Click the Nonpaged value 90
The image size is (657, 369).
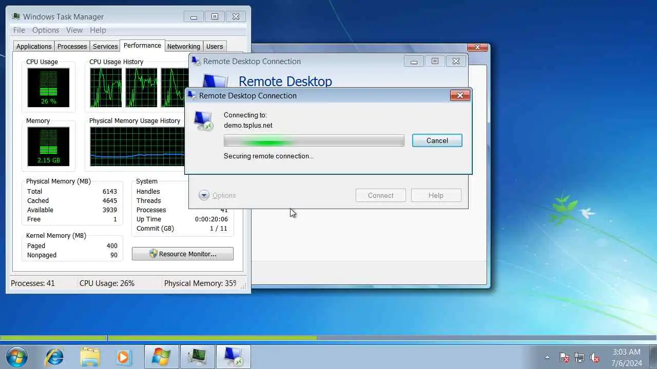[x=114, y=255]
